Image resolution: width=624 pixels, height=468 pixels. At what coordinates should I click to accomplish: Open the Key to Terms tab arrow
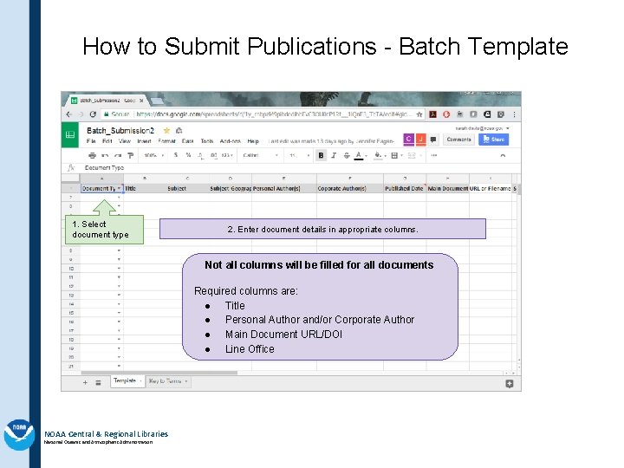pos(185,381)
